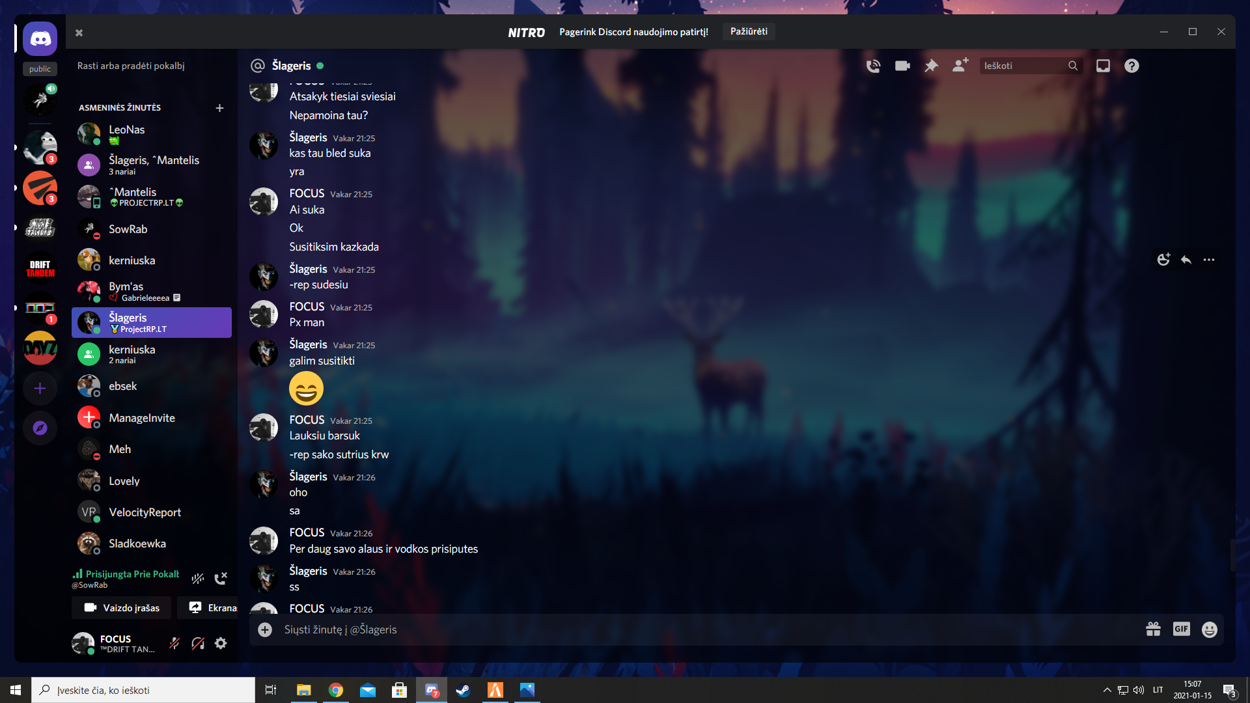Open ebsek direct message
The image size is (1250, 703).
pos(152,386)
